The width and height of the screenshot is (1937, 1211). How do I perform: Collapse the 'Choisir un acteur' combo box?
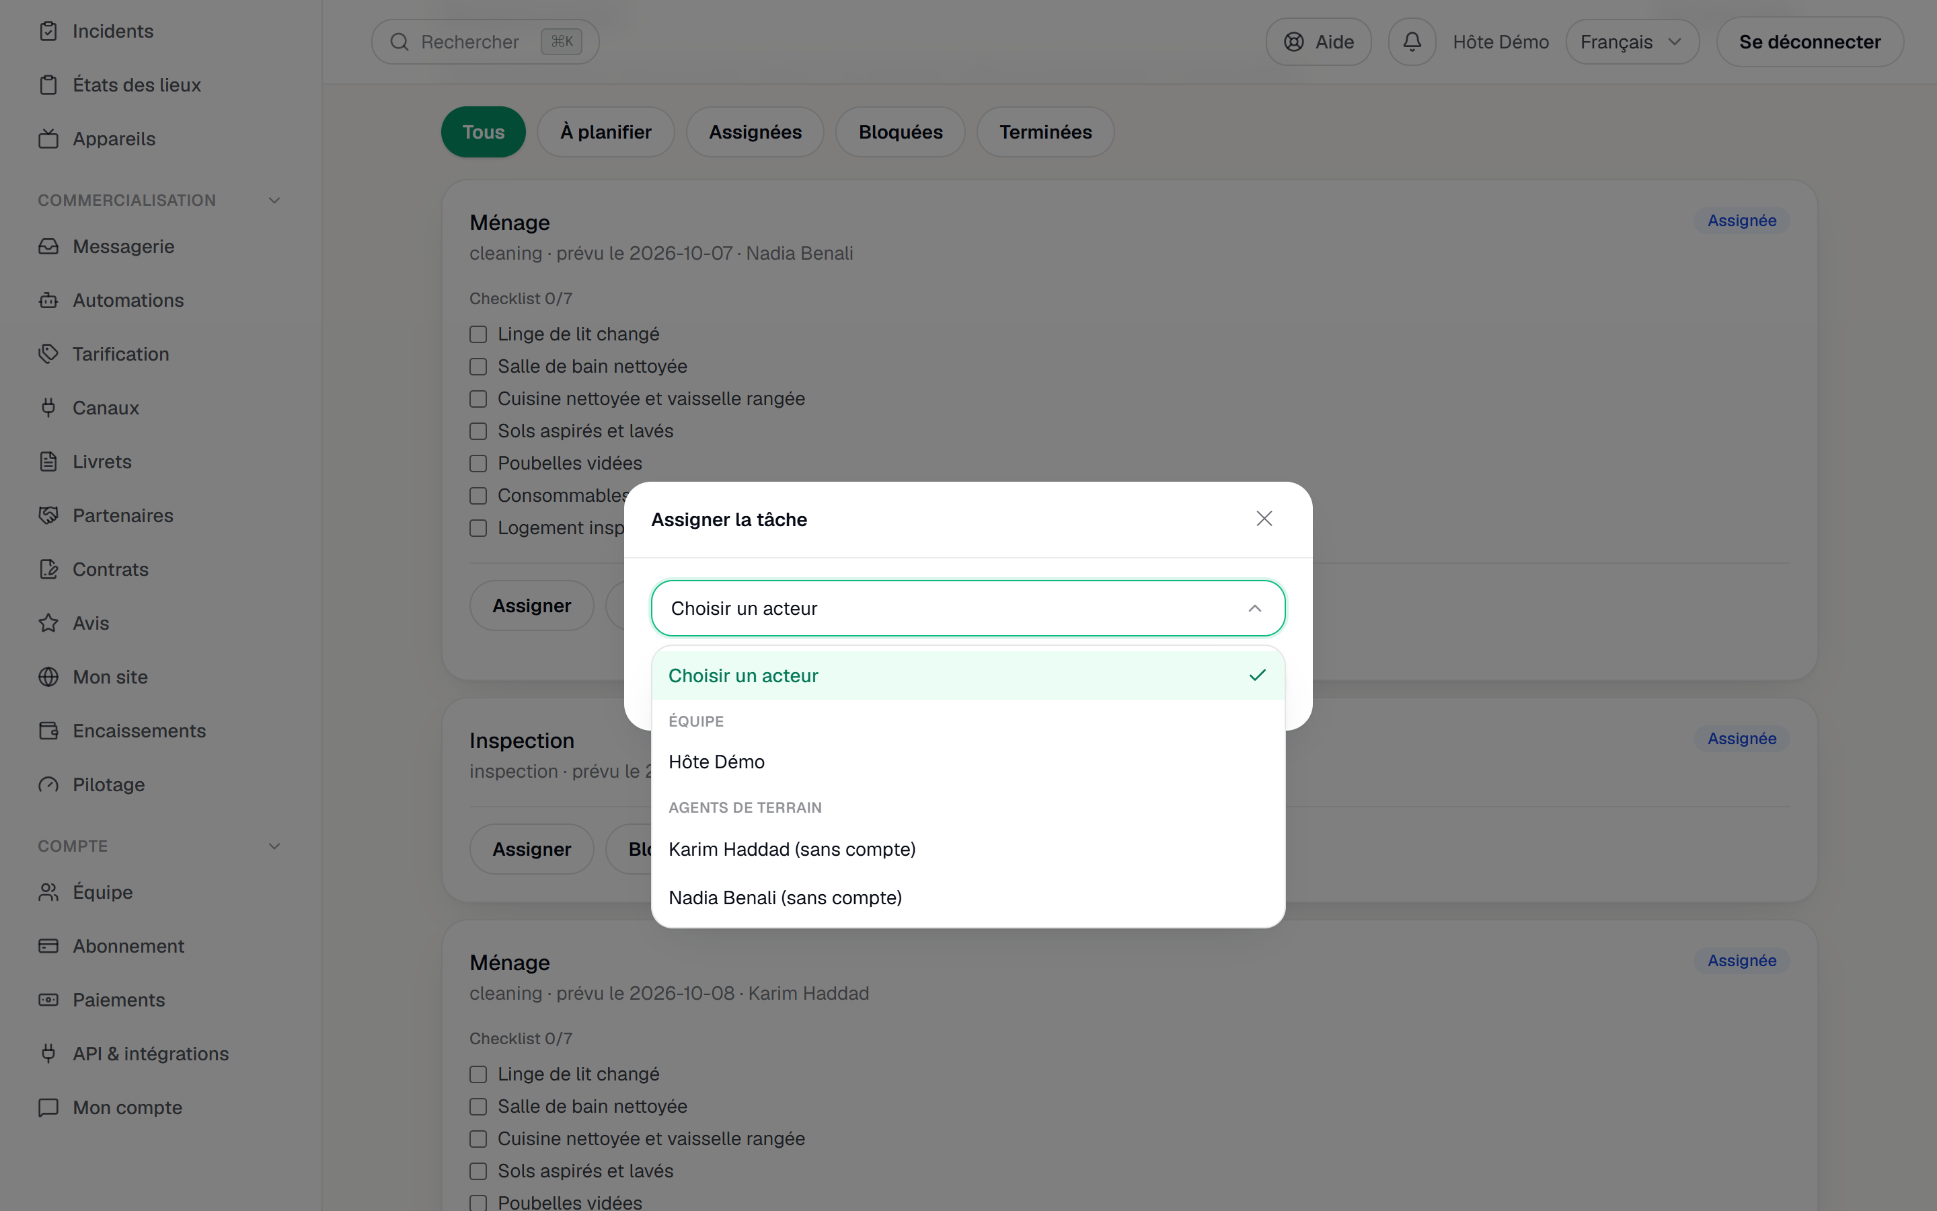[968, 608]
